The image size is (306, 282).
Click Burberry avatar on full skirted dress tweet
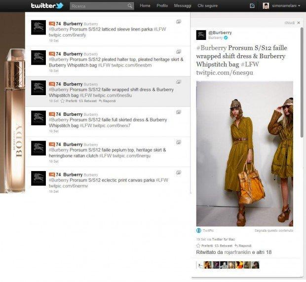click(x=38, y=118)
